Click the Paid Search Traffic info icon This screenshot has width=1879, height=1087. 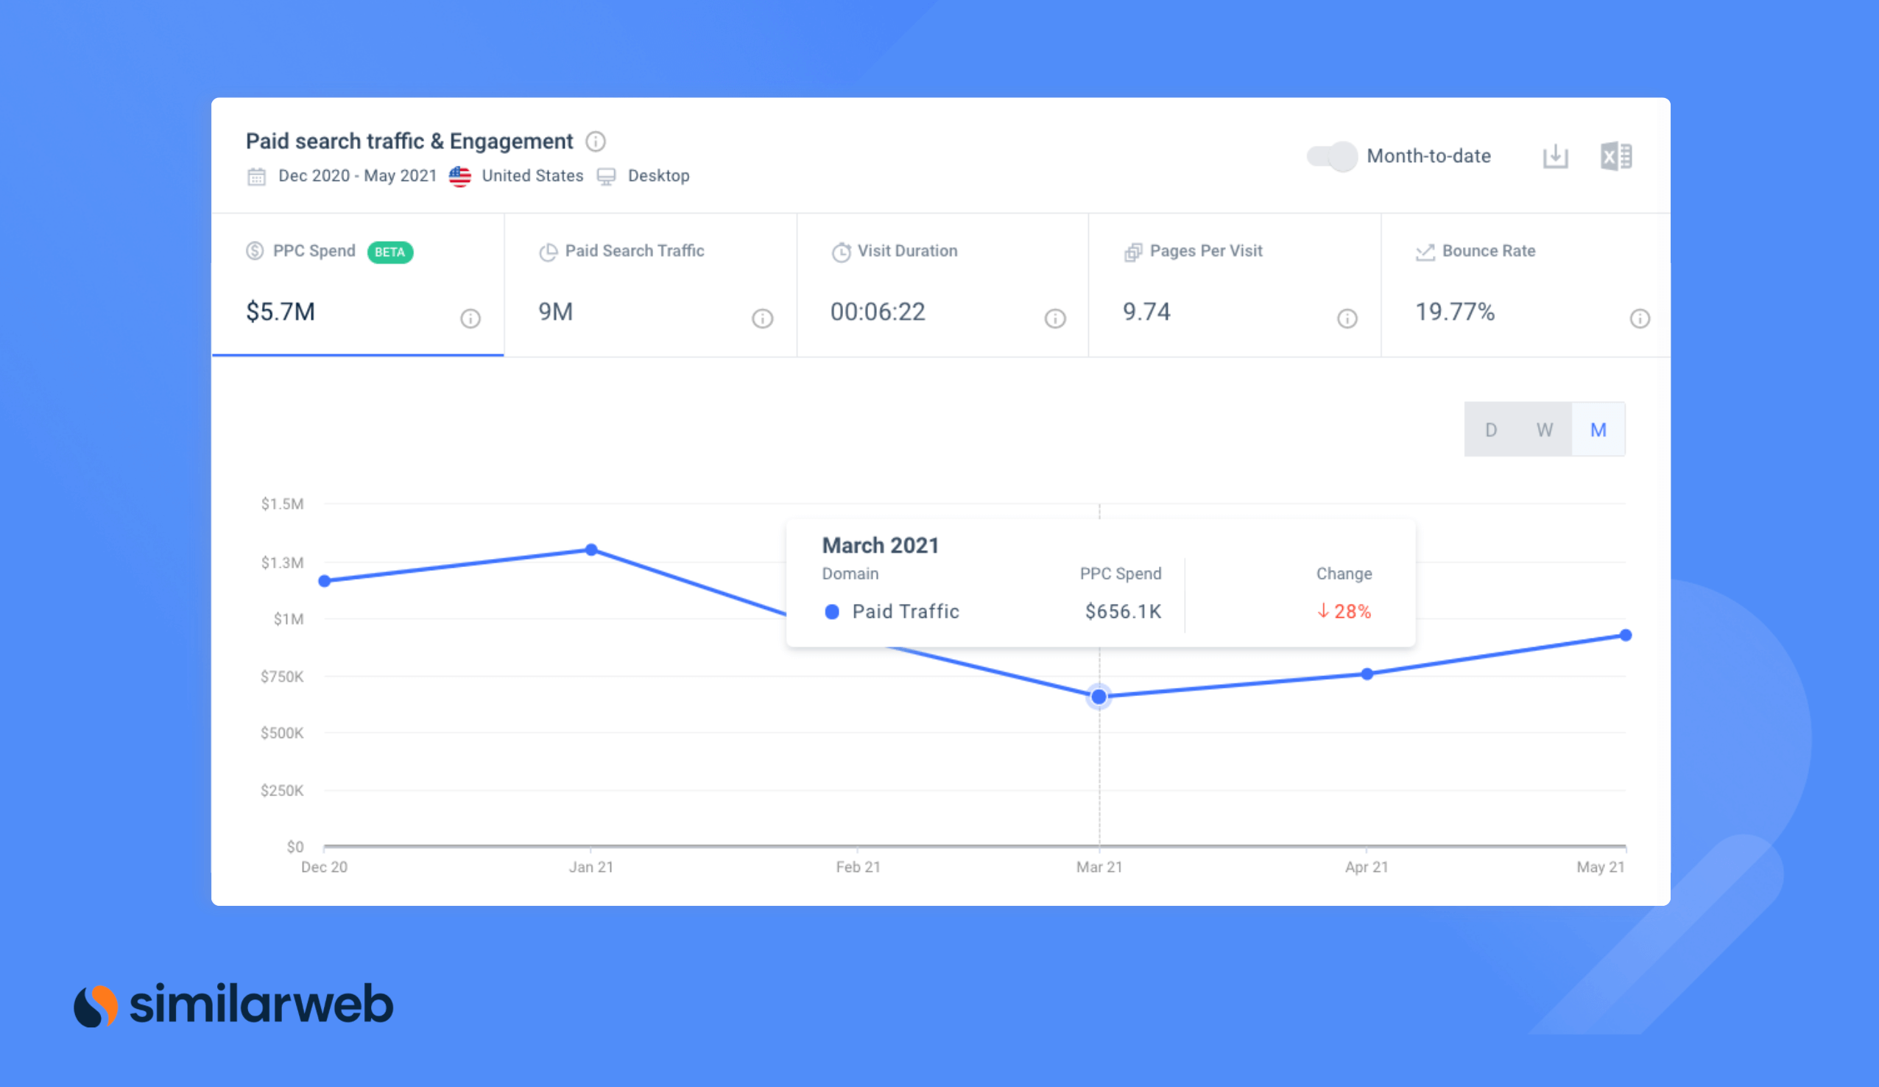click(763, 317)
